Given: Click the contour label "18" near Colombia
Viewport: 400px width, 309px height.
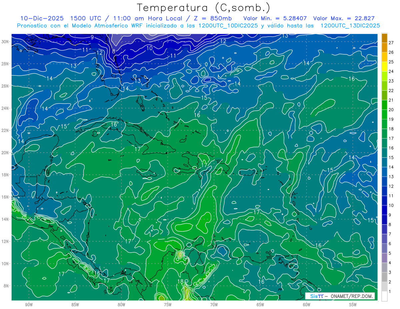Looking at the screenshot, I should [x=180, y=282].
